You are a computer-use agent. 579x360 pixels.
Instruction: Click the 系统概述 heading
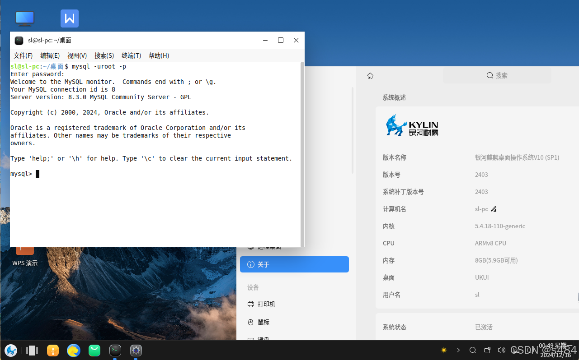click(x=394, y=97)
